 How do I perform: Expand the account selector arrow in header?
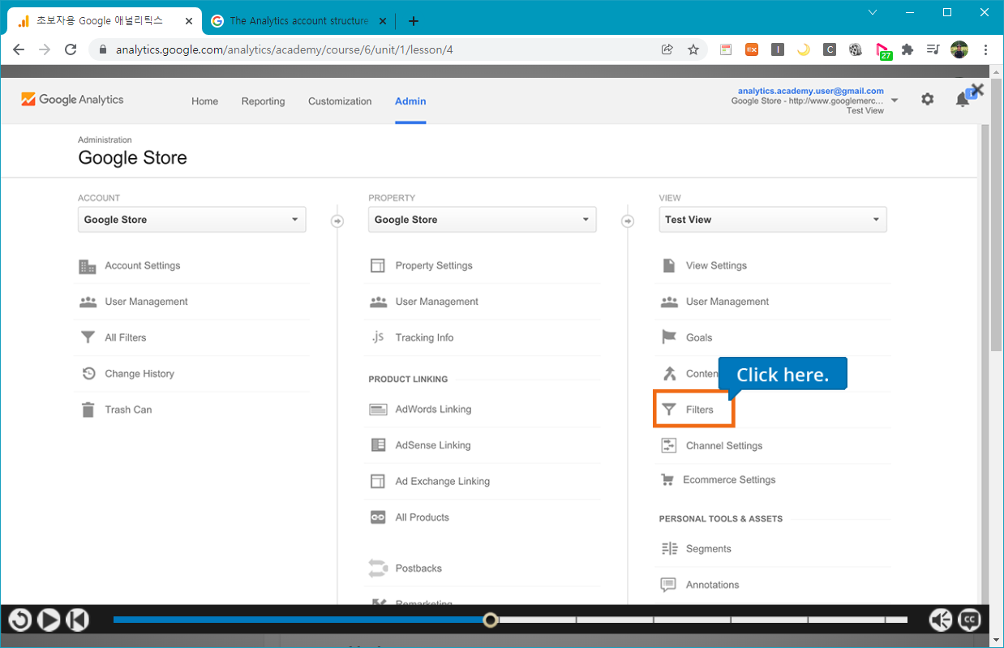[x=895, y=101]
